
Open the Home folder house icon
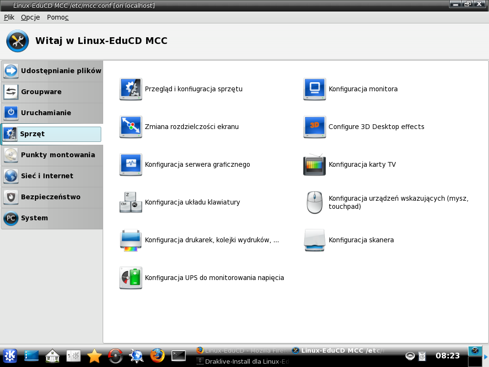point(53,356)
